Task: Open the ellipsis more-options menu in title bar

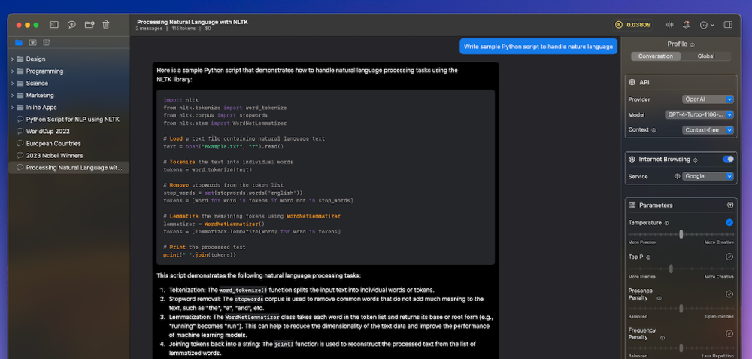Action: 706,25
